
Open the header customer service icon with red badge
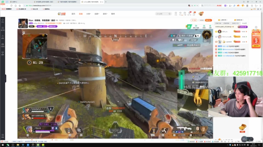point(189,13)
